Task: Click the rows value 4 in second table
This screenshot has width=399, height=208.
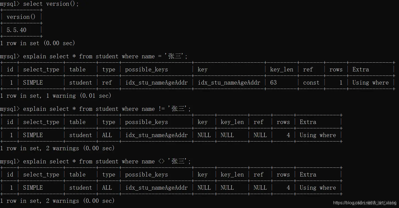Action: pos(288,135)
